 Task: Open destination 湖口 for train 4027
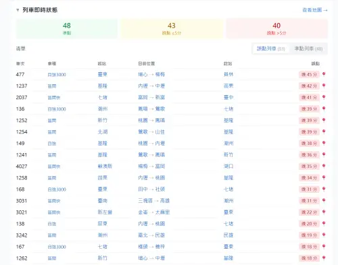(x=228, y=167)
